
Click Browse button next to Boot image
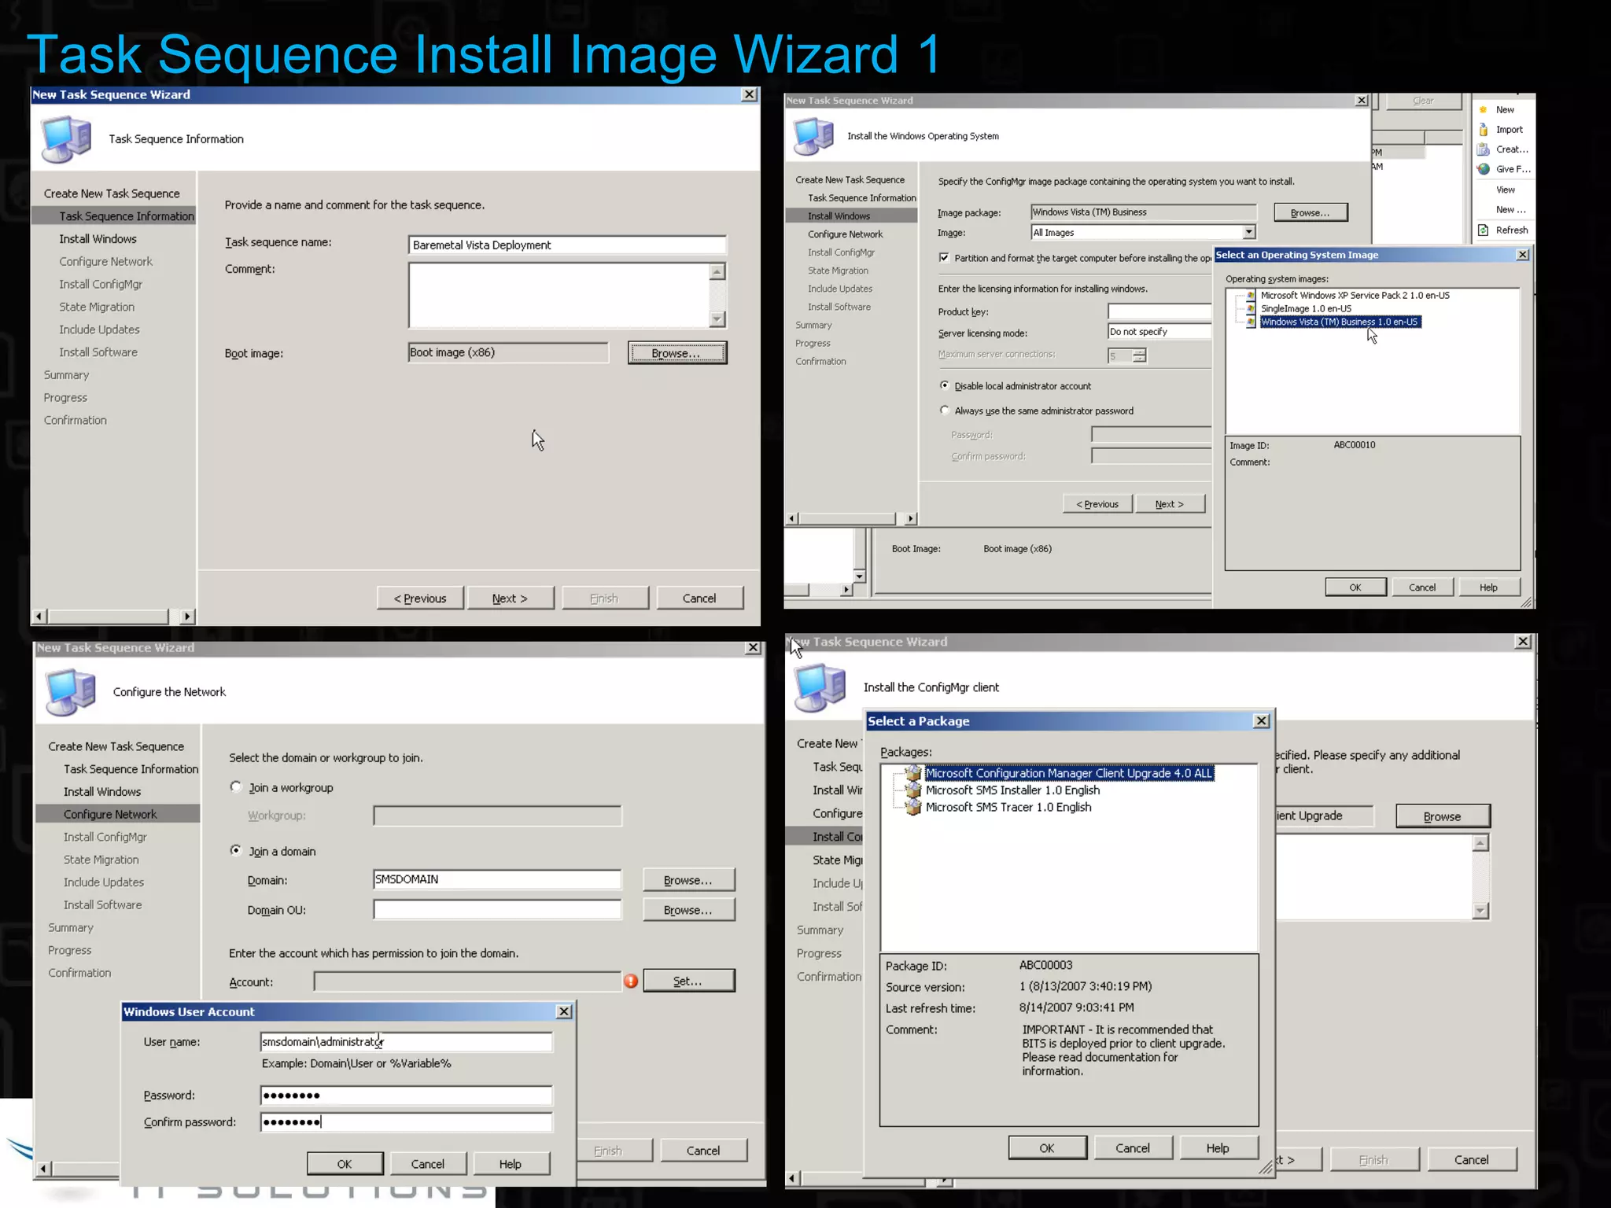[x=676, y=353]
